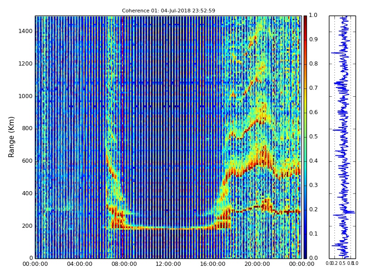The image size is (367, 275).
Task: Click the 200 range tick label
Action: pos(27,226)
